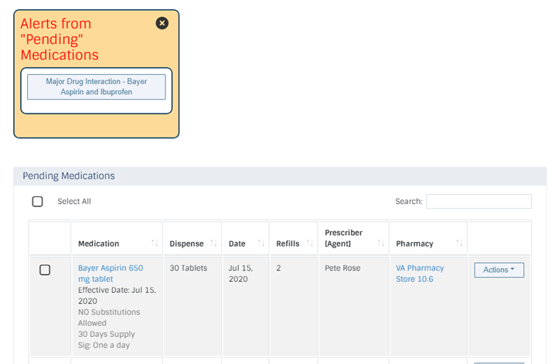Close the Pending Medications alerts box
The width and height of the screenshot is (552, 364).
pos(162,23)
